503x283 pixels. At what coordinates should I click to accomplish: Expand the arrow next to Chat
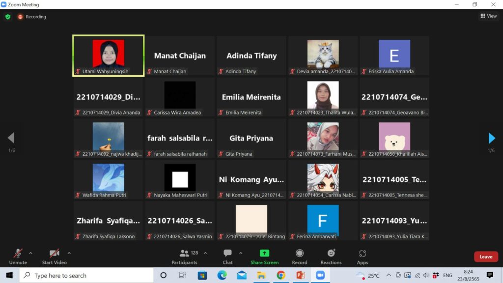241,254
